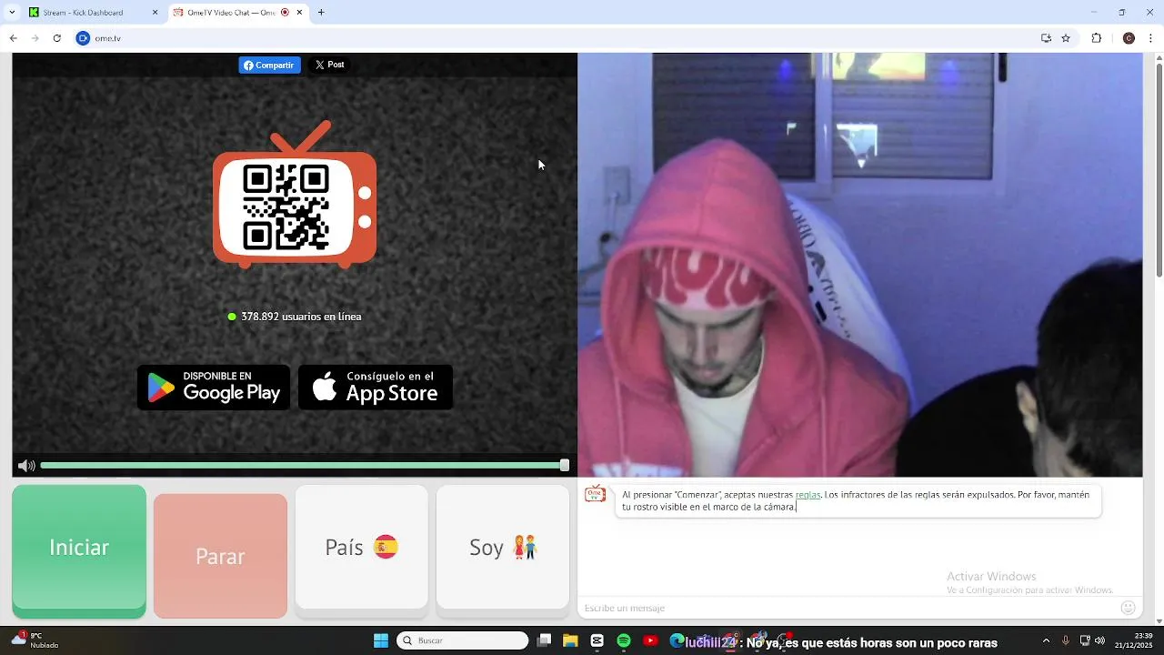Open the network tray icon
The width and height of the screenshot is (1164, 655).
[x=1085, y=640]
